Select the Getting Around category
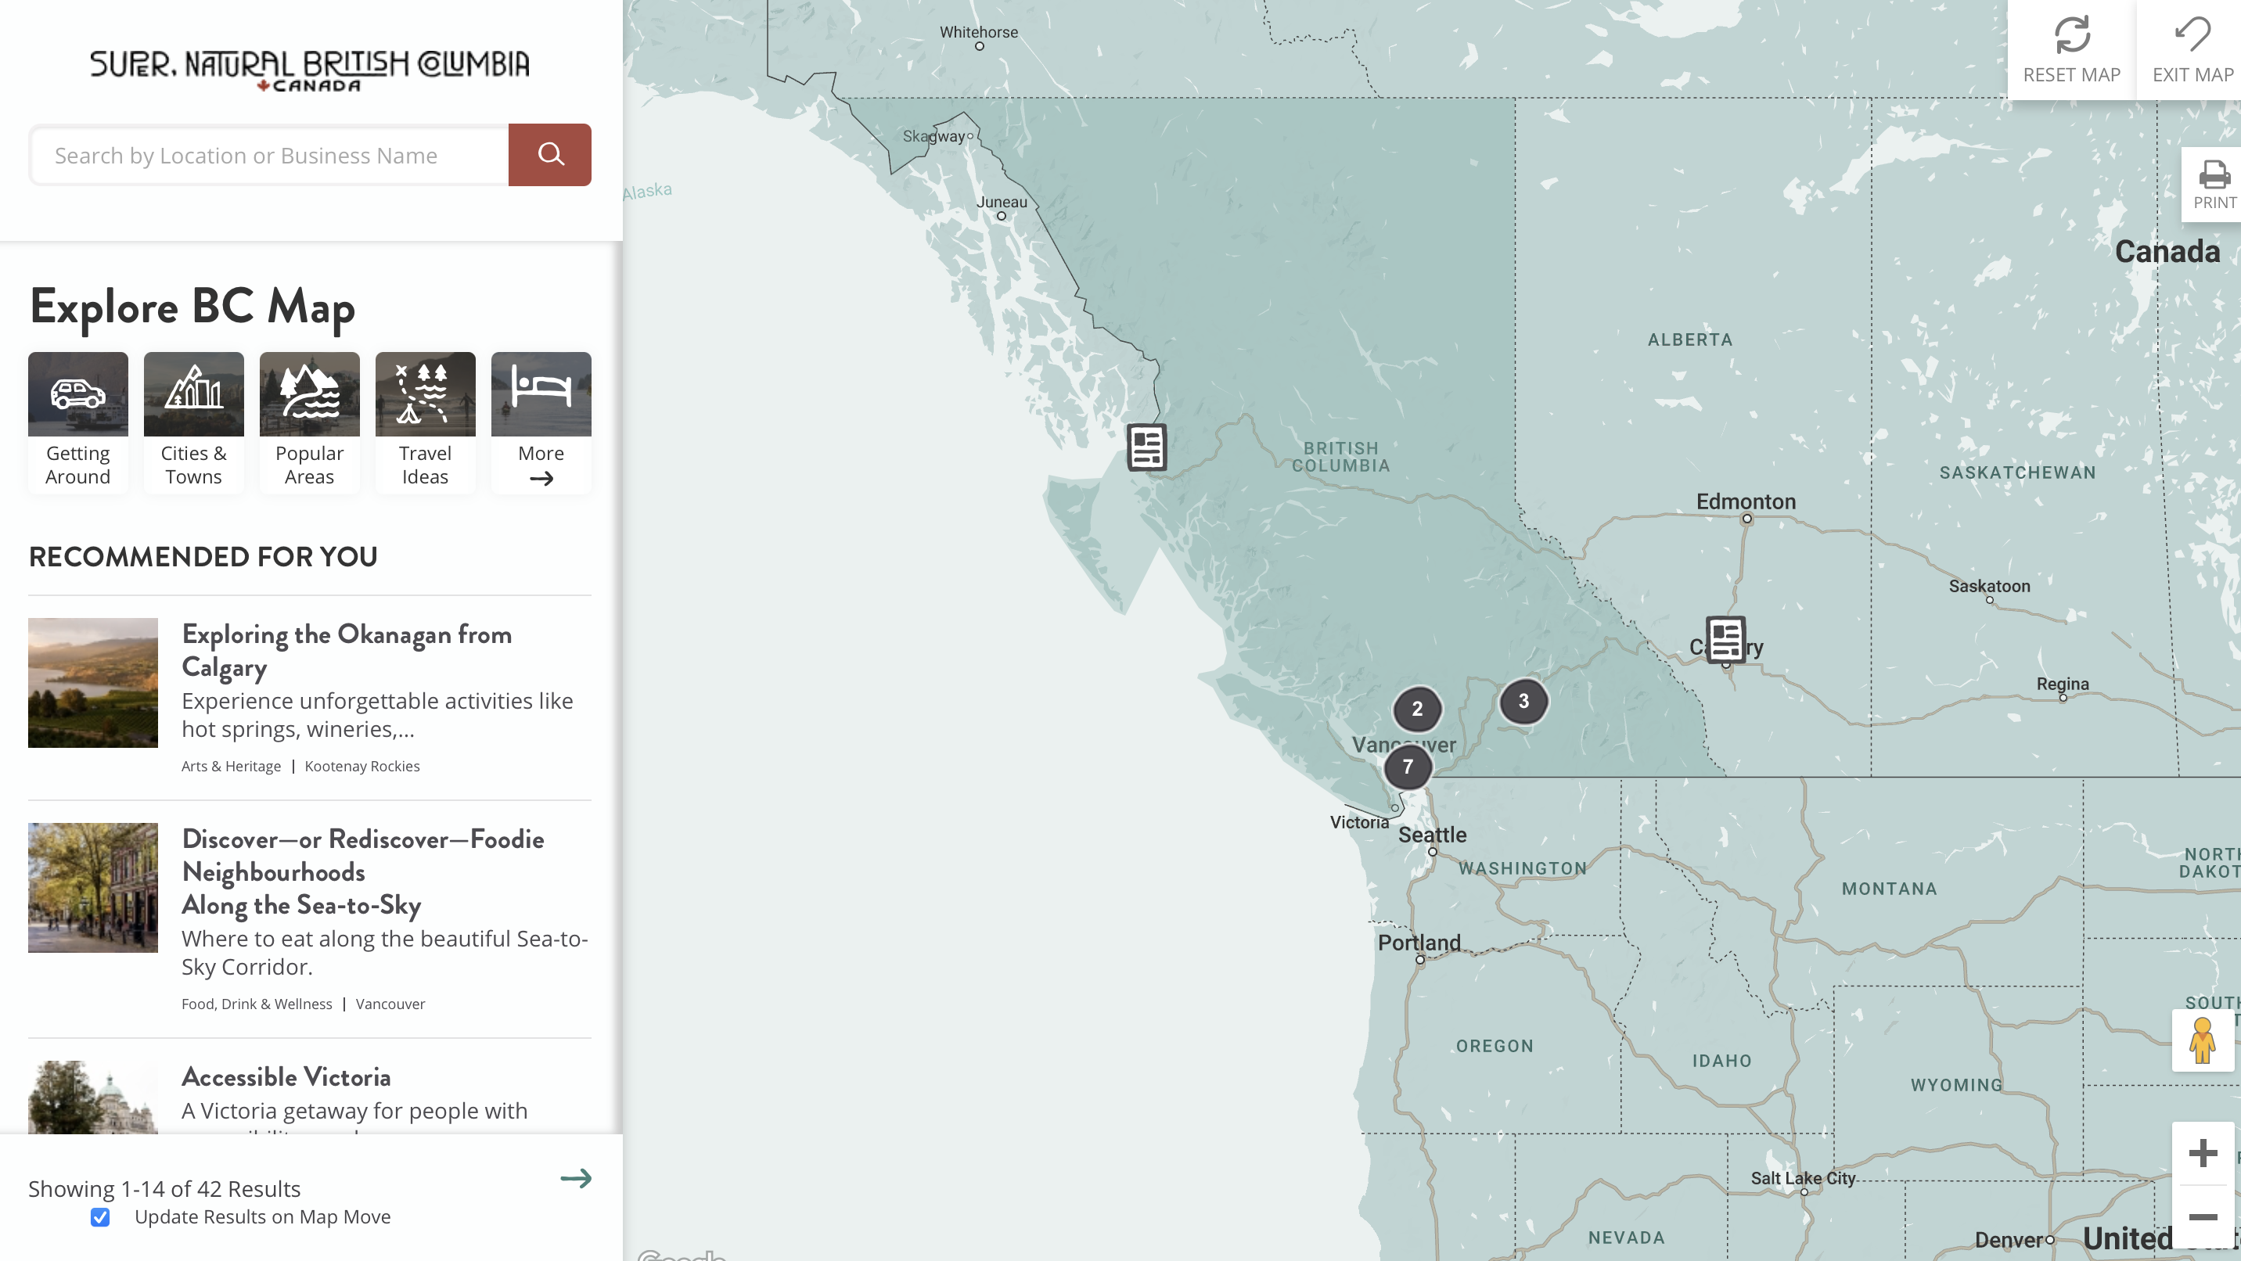 point(77,422)
